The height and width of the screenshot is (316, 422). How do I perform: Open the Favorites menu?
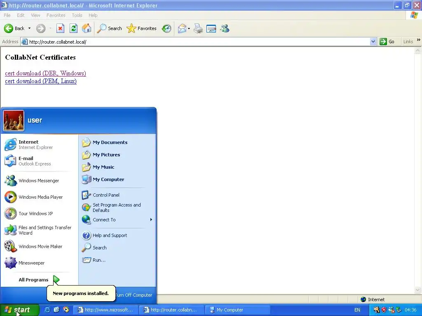[x=56, y=15]
